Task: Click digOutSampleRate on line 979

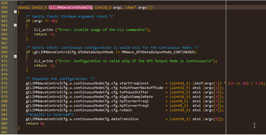Action: point(136,97)
